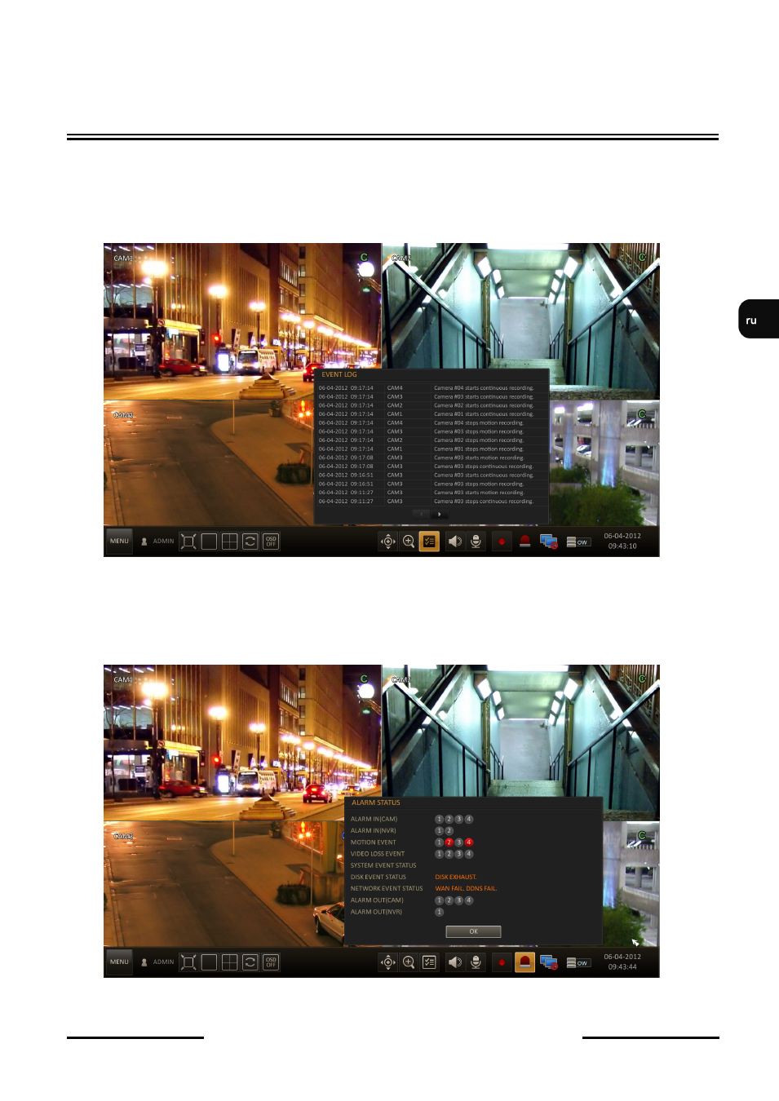
Task: Click indicator 1 in ALARM OUT(NVR) row
Action: tap(439, 912)
